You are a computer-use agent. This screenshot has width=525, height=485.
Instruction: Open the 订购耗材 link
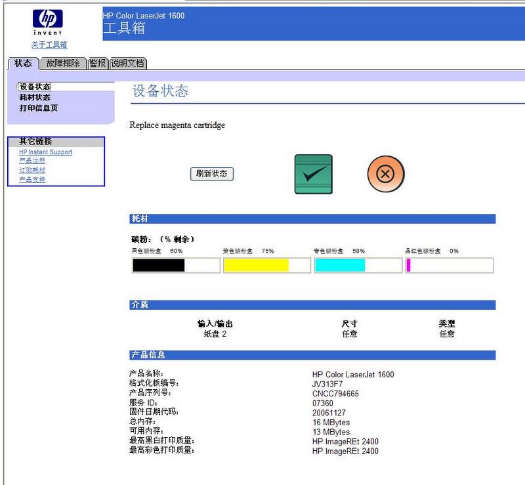click(x=32, y=170)
